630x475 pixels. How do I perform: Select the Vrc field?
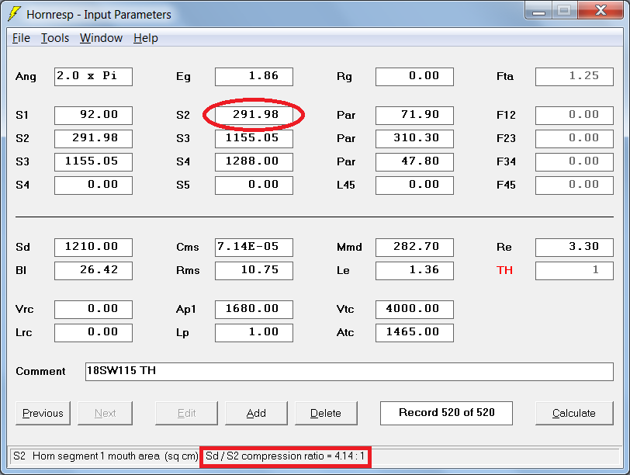point(93,310)
